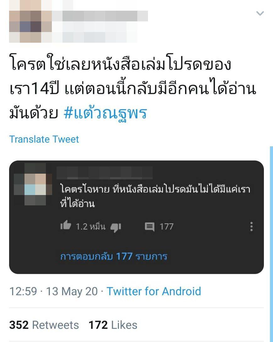
Task: Click the tweet author's pixelated profile picture
Action: point(30,21)
